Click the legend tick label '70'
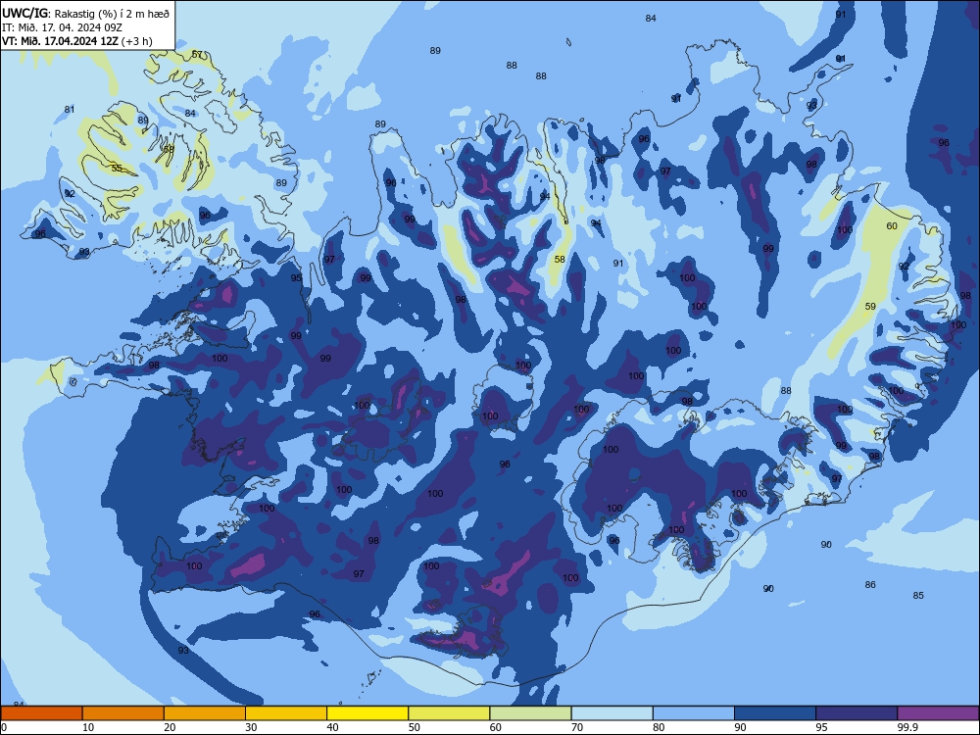This screenshot has width=980, height=735. tap(577, 727)
